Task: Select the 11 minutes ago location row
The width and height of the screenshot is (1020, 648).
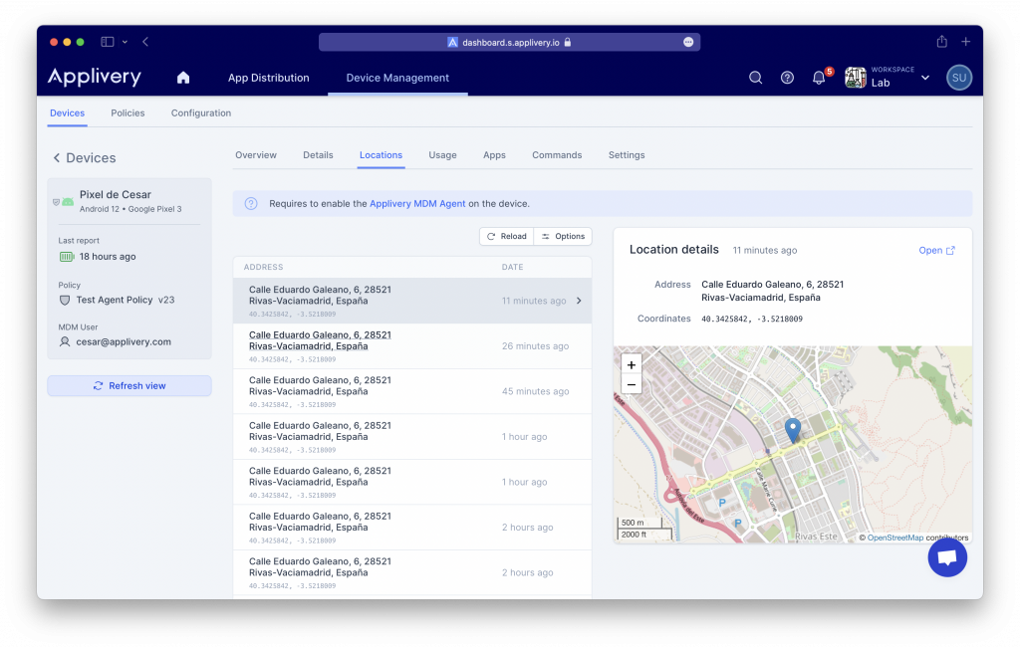Action: click(412, 301)
